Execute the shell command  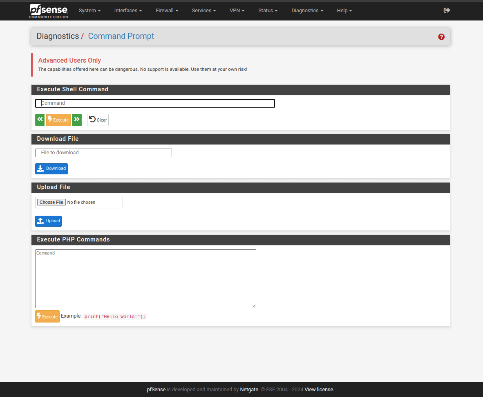pos(58,120)
